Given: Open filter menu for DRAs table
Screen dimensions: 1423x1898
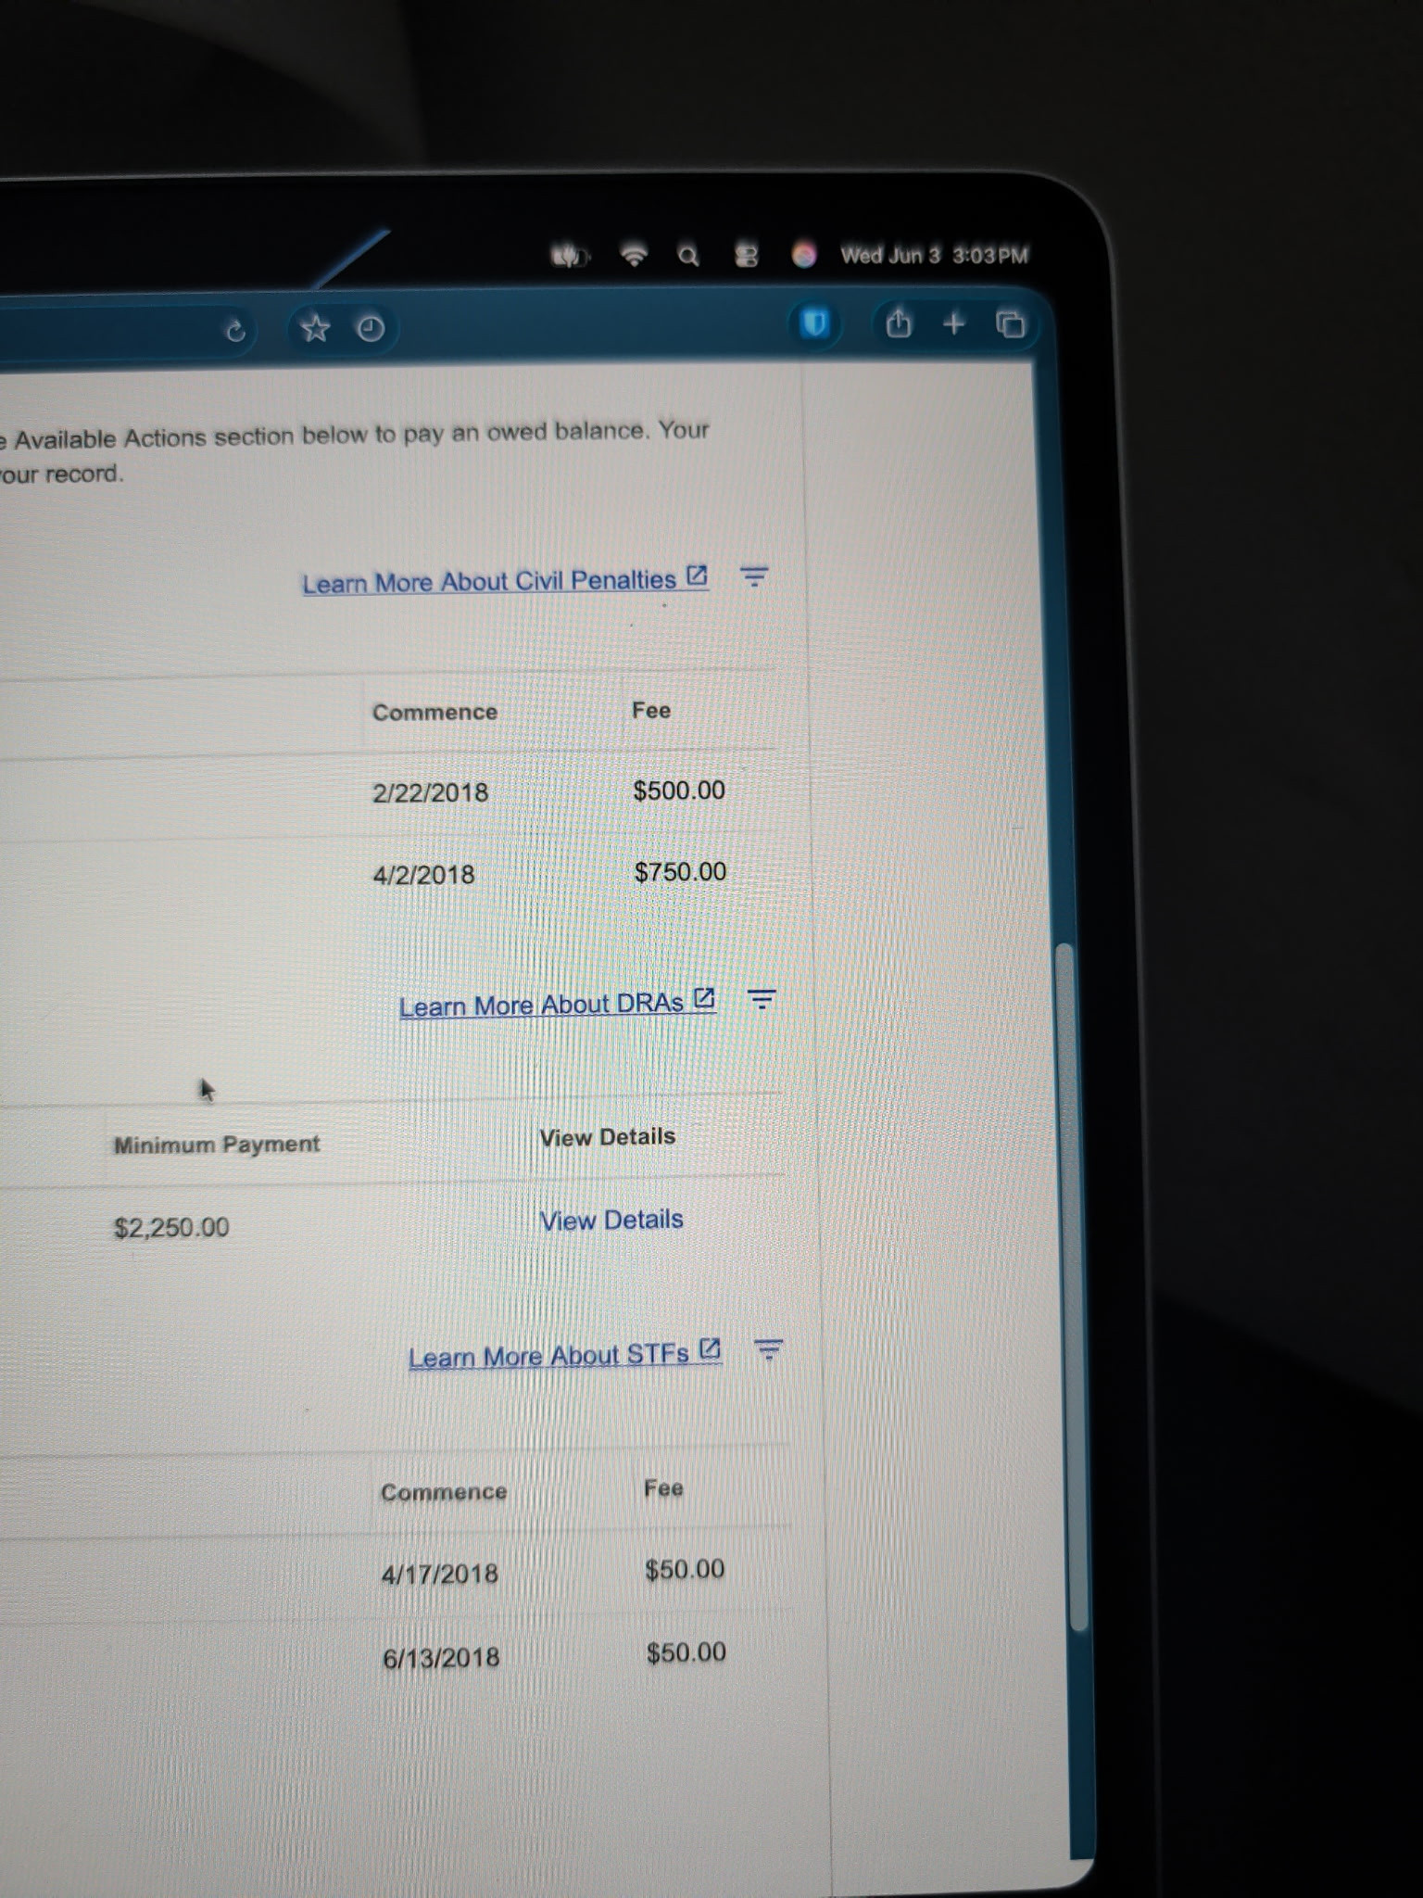Looking at the screenshot, I should click(x=762, y=999).
